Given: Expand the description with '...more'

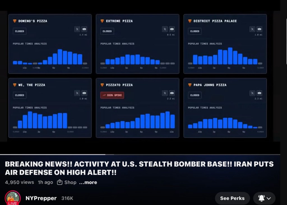Looking at the screenshot, I should (x=88, y=182).
